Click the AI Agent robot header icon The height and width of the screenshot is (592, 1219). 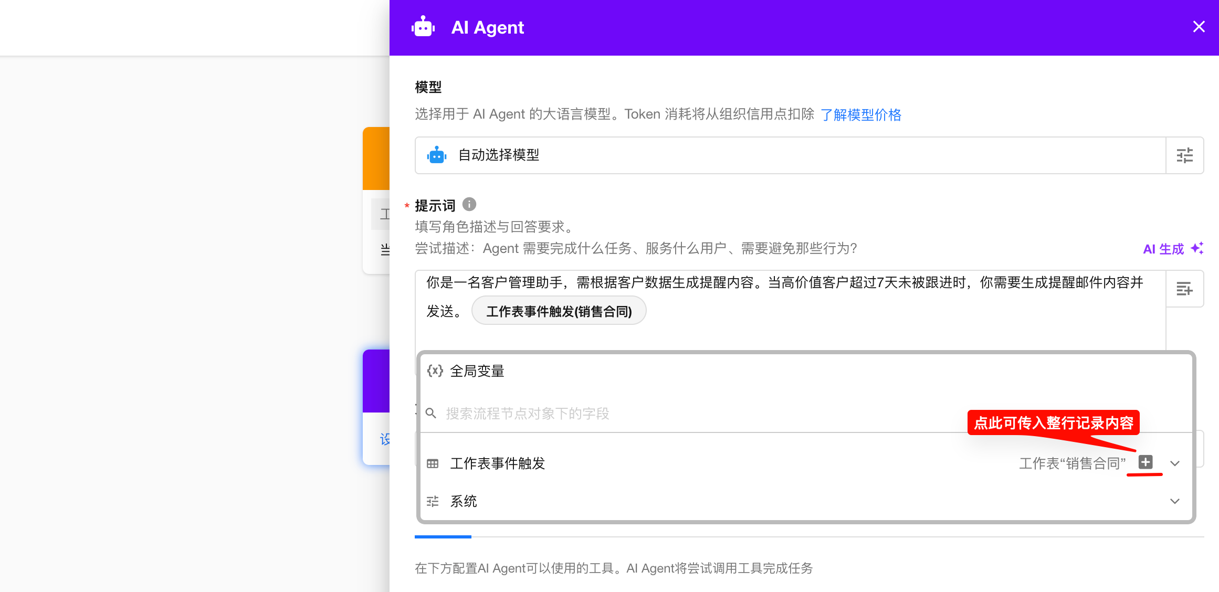(423, 27)
